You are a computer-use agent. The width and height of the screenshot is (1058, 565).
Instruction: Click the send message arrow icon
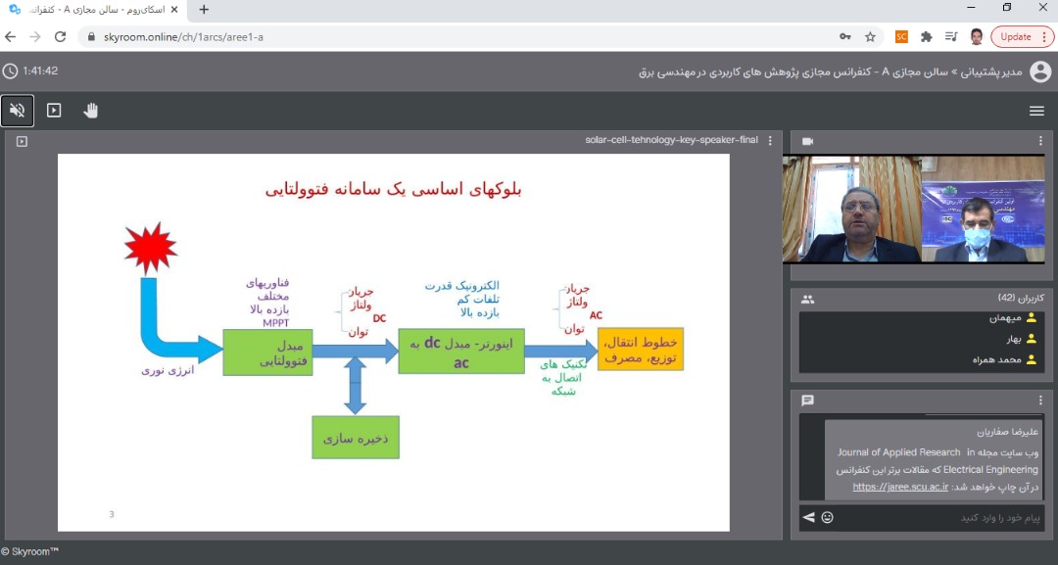[808, 518]
